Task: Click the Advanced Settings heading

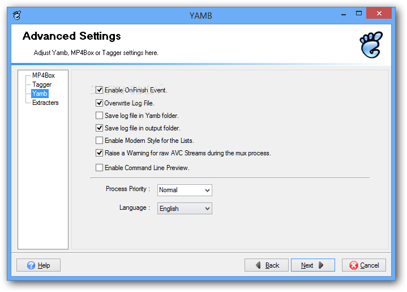Action: point(72,36)
